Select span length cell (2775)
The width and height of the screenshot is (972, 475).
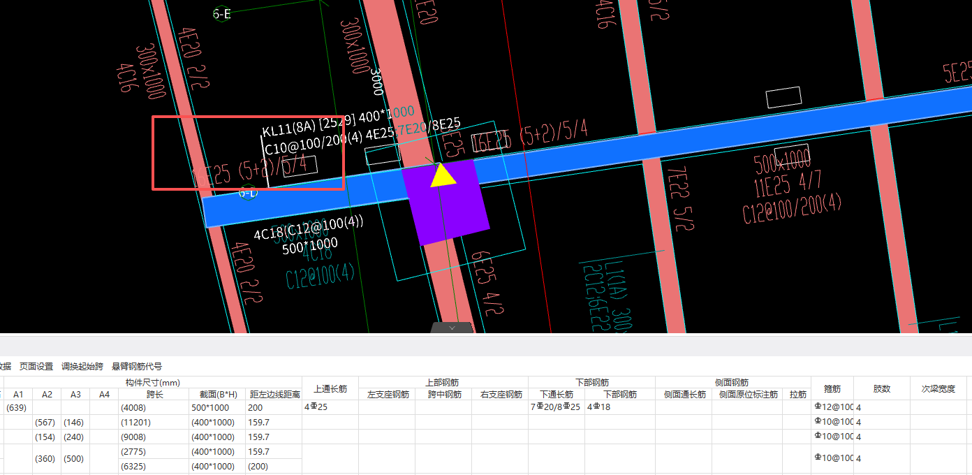pos(154,452)
